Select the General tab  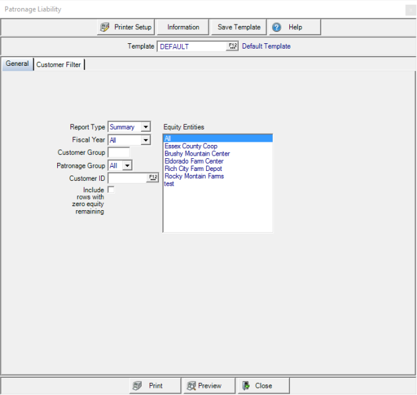pyautogui.click(x=17, y=64)
